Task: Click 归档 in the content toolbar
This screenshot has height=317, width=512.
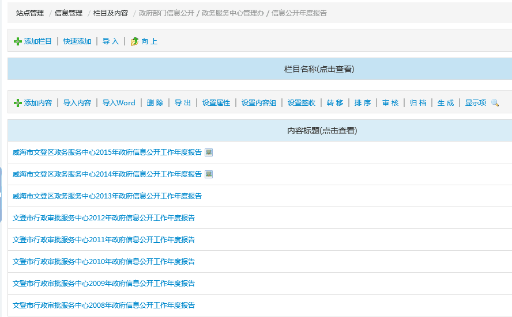Action: [x=418, y=103]
